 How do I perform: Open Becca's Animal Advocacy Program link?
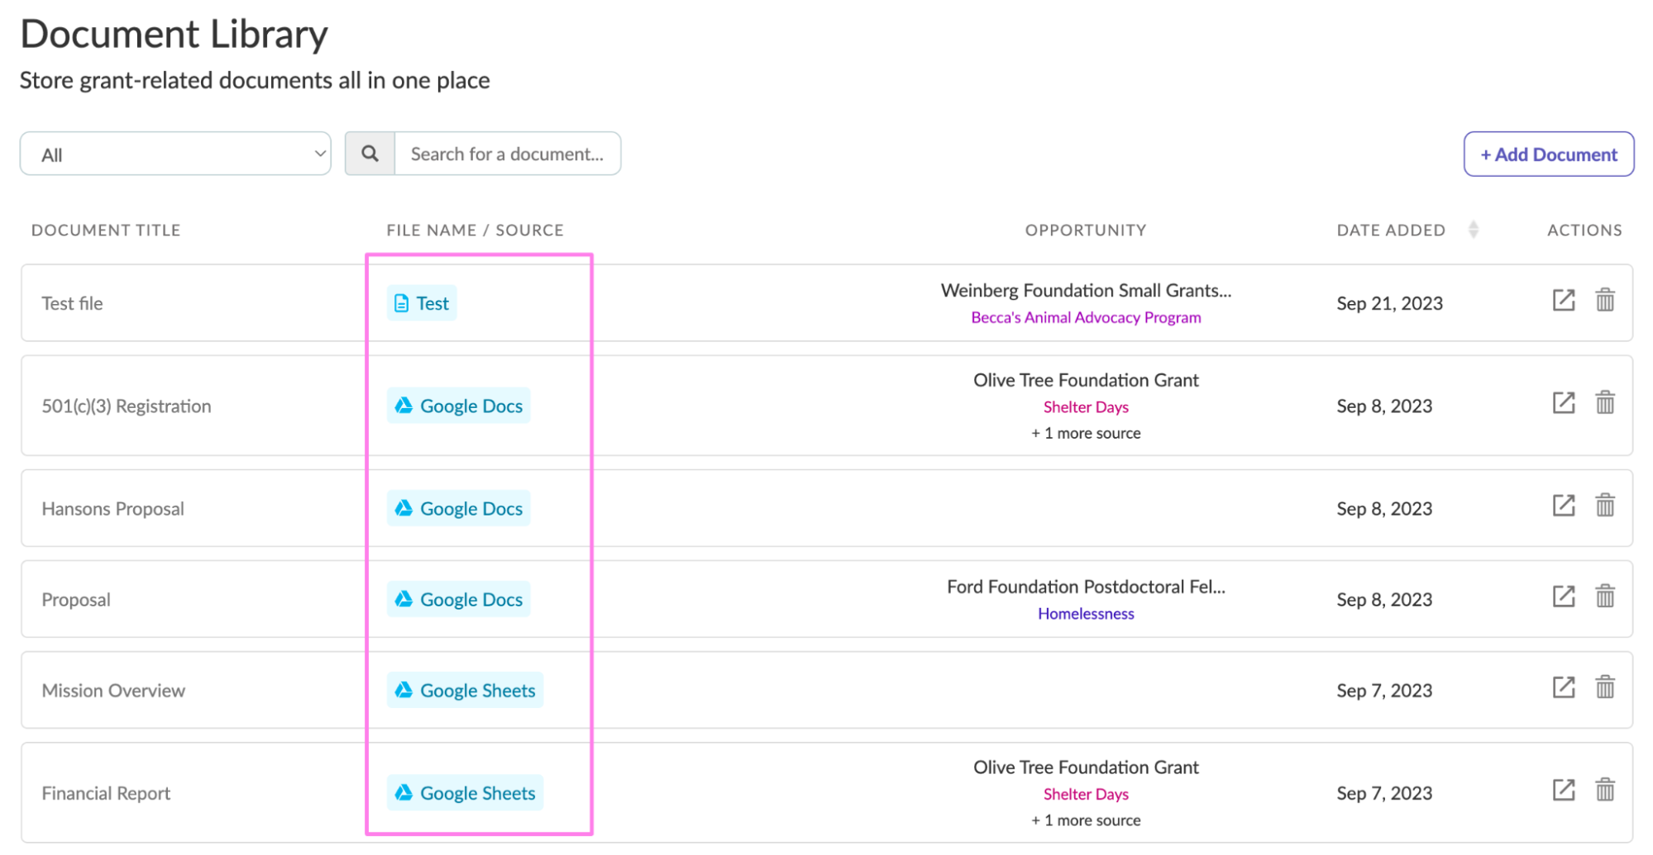click(1085, 317)
